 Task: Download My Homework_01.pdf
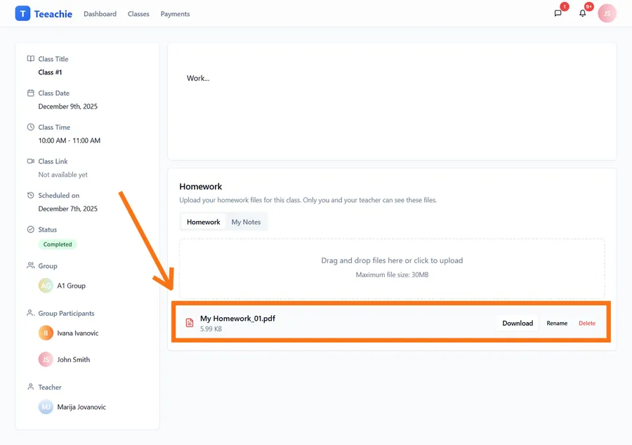tap(518, 324)
